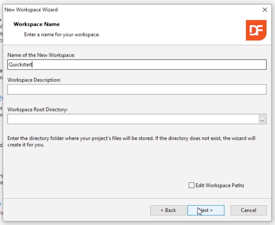
Task: Cancel the workspace wizard
Action: pos(248,210)
